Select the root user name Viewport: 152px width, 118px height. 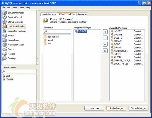tap(8, 76)
